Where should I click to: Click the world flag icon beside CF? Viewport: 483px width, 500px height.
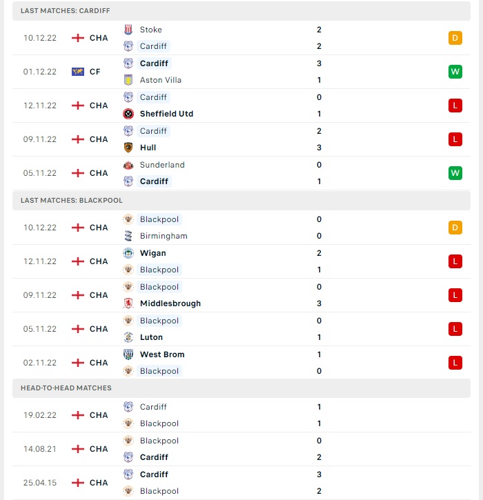(78, 72)
